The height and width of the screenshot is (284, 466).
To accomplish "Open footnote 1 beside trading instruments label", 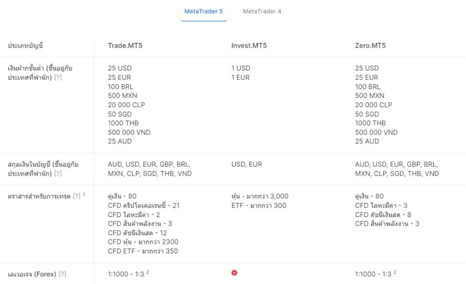I will pos(84,195).
